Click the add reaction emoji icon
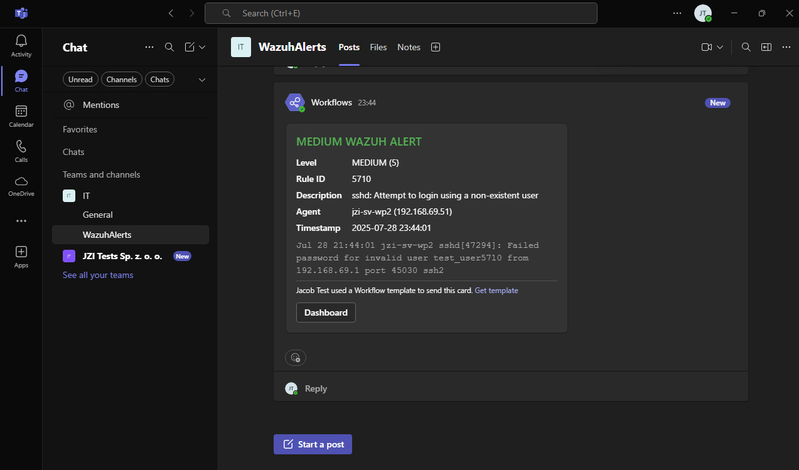Viewport: 799px width, 470px height. point(296,358)
